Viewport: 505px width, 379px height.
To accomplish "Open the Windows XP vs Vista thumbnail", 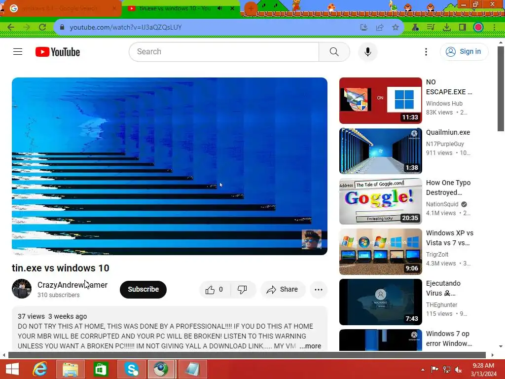I will (x=380, y=251).
